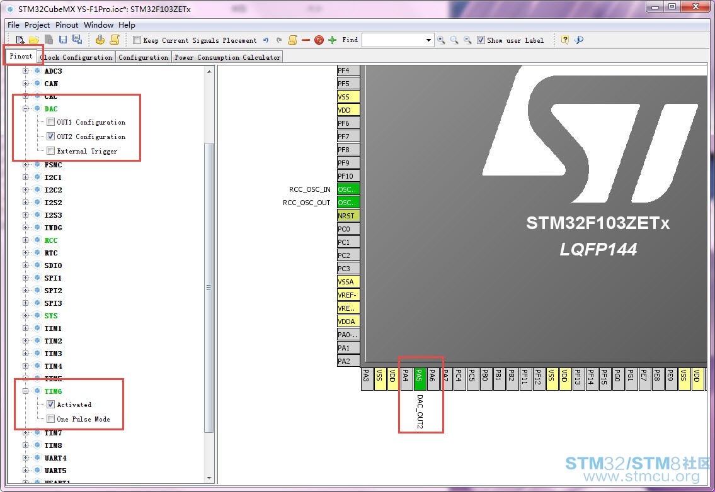Uncheck DAC OUT2 Configuration
This screenshot has width=715, height=492.
pos(50,136)
